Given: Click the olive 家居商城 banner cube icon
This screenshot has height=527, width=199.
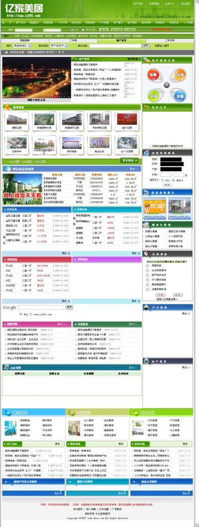Looking at the screenshot, I should coord(71,412).
